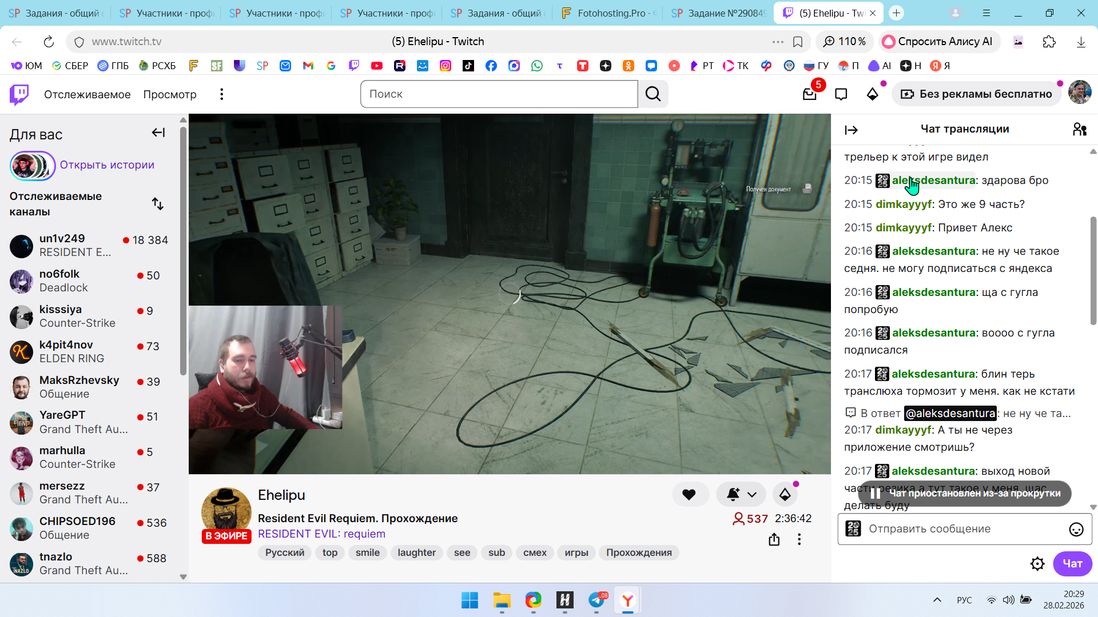Open the sort followed channels menu
The width and height of the screenshot is (1098, 617).
pos(158,204)
